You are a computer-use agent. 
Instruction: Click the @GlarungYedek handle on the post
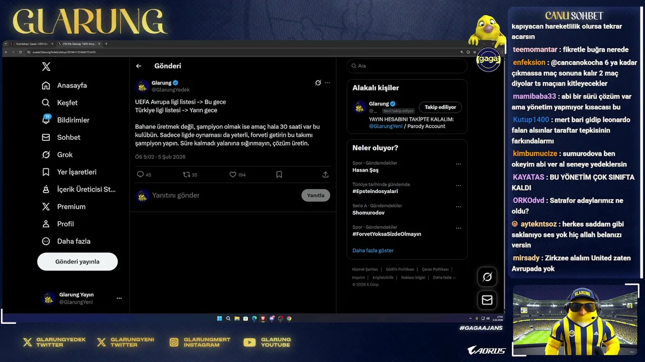coord(171,89)
